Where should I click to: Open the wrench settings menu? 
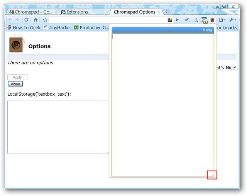pos(233,20)
